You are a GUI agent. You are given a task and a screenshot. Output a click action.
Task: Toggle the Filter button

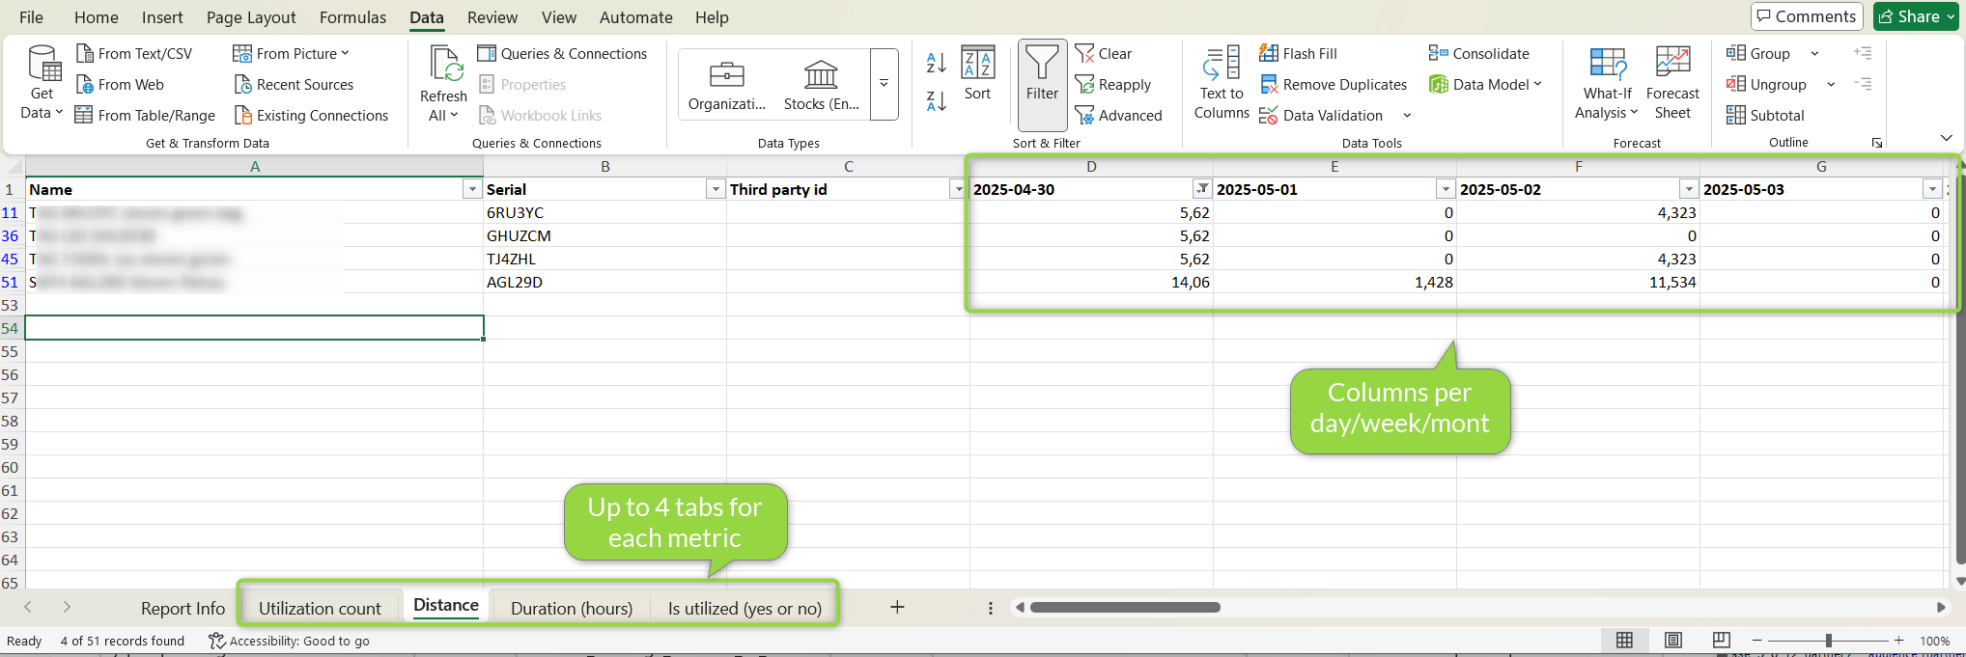pos(1042,85)
